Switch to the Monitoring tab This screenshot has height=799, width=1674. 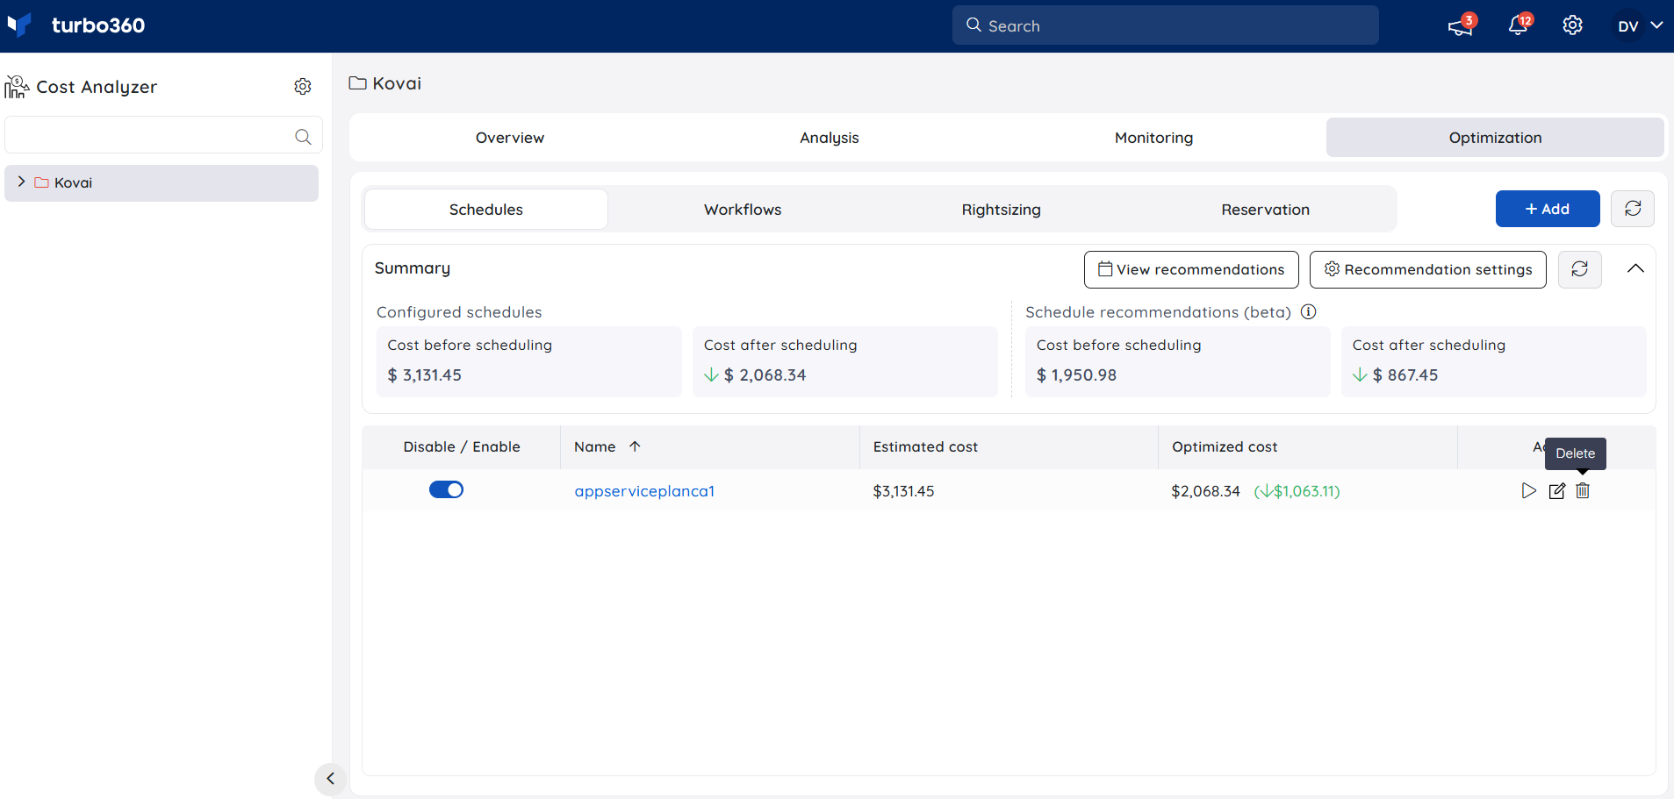point(1153,138)
